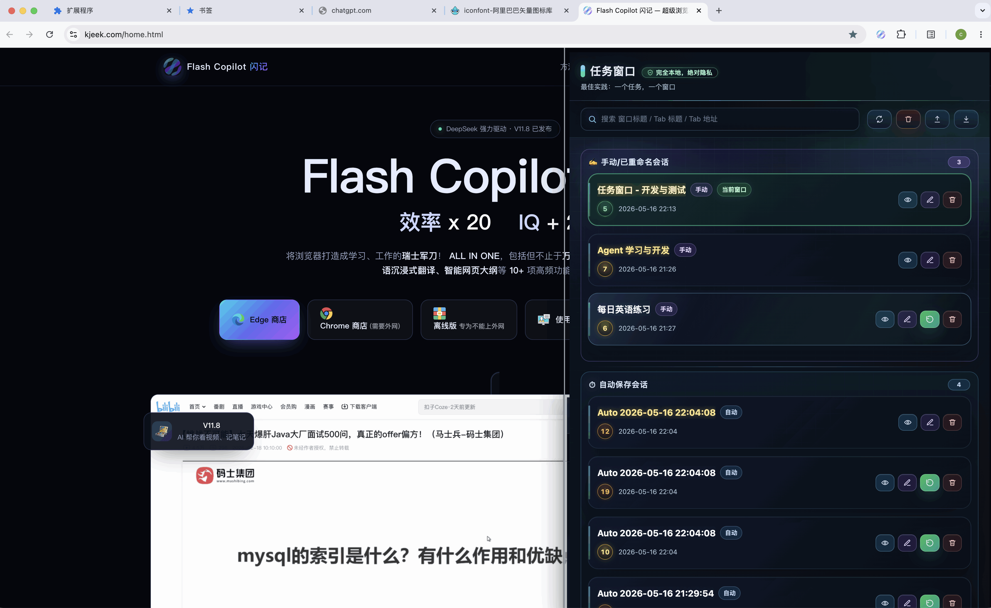This screenshot has height=608, width=991.
Task: Reload the page in Chrome
Action: click(50, 34)
